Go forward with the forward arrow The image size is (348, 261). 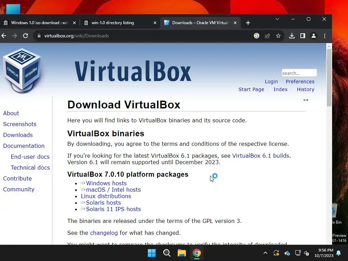pyautogui.click(x=15, y=36)
